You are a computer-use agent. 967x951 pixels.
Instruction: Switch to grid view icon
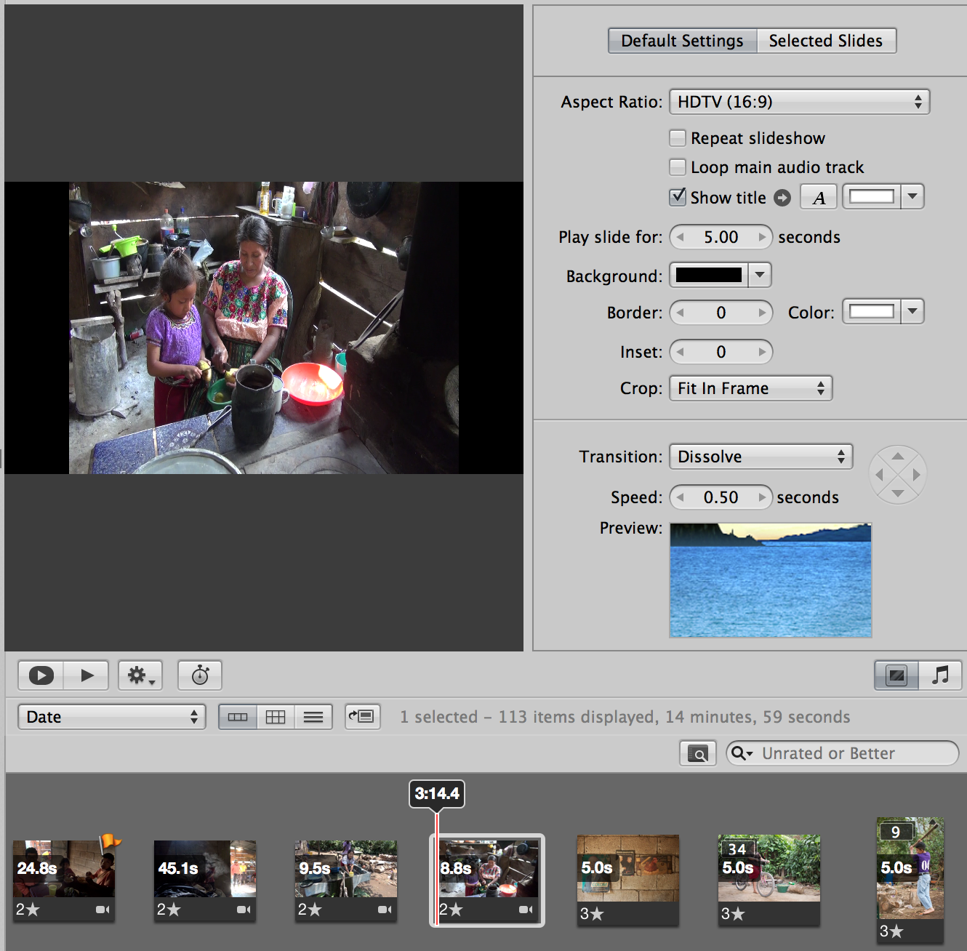[x=276, y=717]
